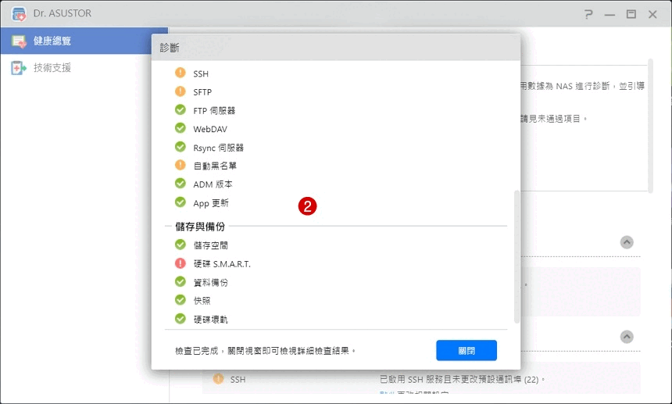Select the Rsync 伺服器 text
Image resolution: width=672 pixels, height=404 pixels.
pos(218,148)
